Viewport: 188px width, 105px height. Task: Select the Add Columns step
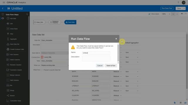[x=13, y=55]
